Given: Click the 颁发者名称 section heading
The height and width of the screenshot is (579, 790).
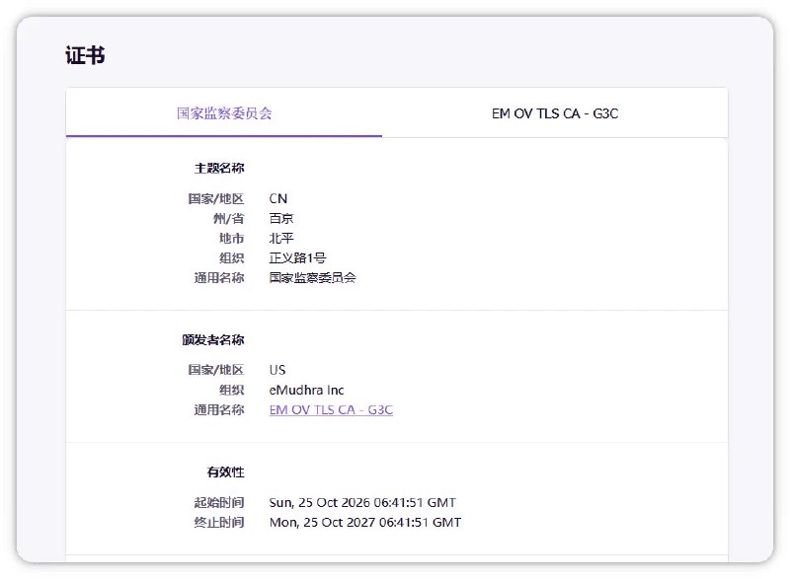Looking at the screenshot, I should point(213,340).
